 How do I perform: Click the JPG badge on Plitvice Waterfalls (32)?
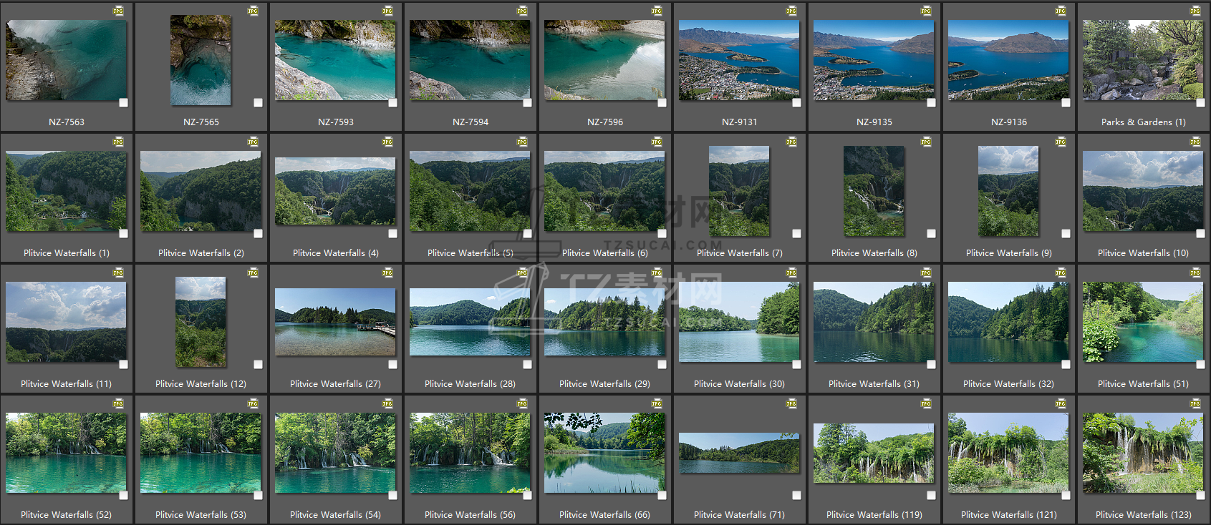click(x=1061, y=273)
